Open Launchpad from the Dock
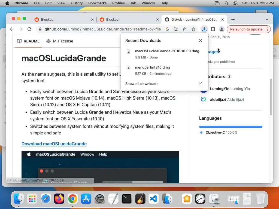This screenshot has width=279, height=209. pos(32,199)
